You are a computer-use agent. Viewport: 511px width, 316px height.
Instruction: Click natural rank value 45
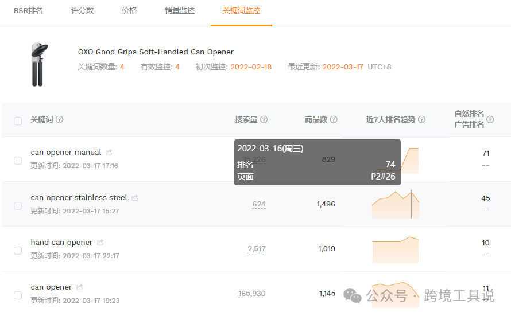(486, 198)
